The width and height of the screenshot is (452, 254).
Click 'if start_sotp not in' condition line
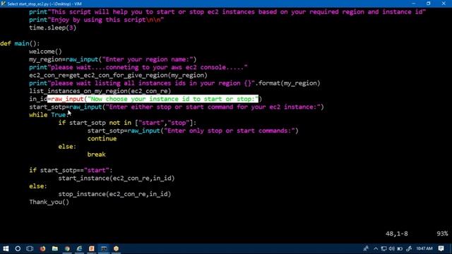127,123
